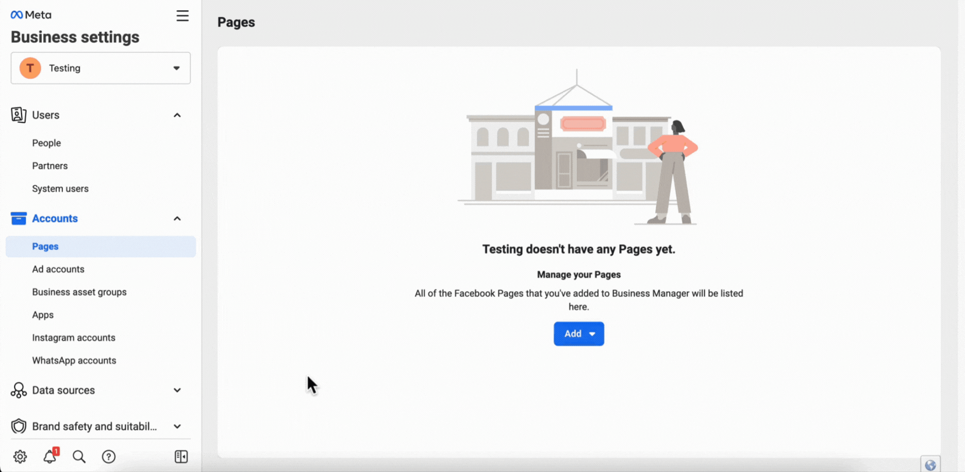Click the search magnifier icon
This screenshot has width=965, height=472.
click(x=79, y=457)
